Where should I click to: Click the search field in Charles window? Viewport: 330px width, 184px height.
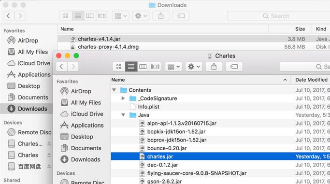click(305, 67)
